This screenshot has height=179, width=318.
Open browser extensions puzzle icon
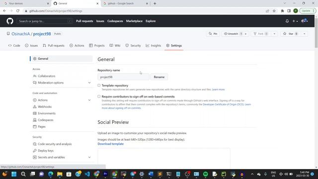pos(282,11)
